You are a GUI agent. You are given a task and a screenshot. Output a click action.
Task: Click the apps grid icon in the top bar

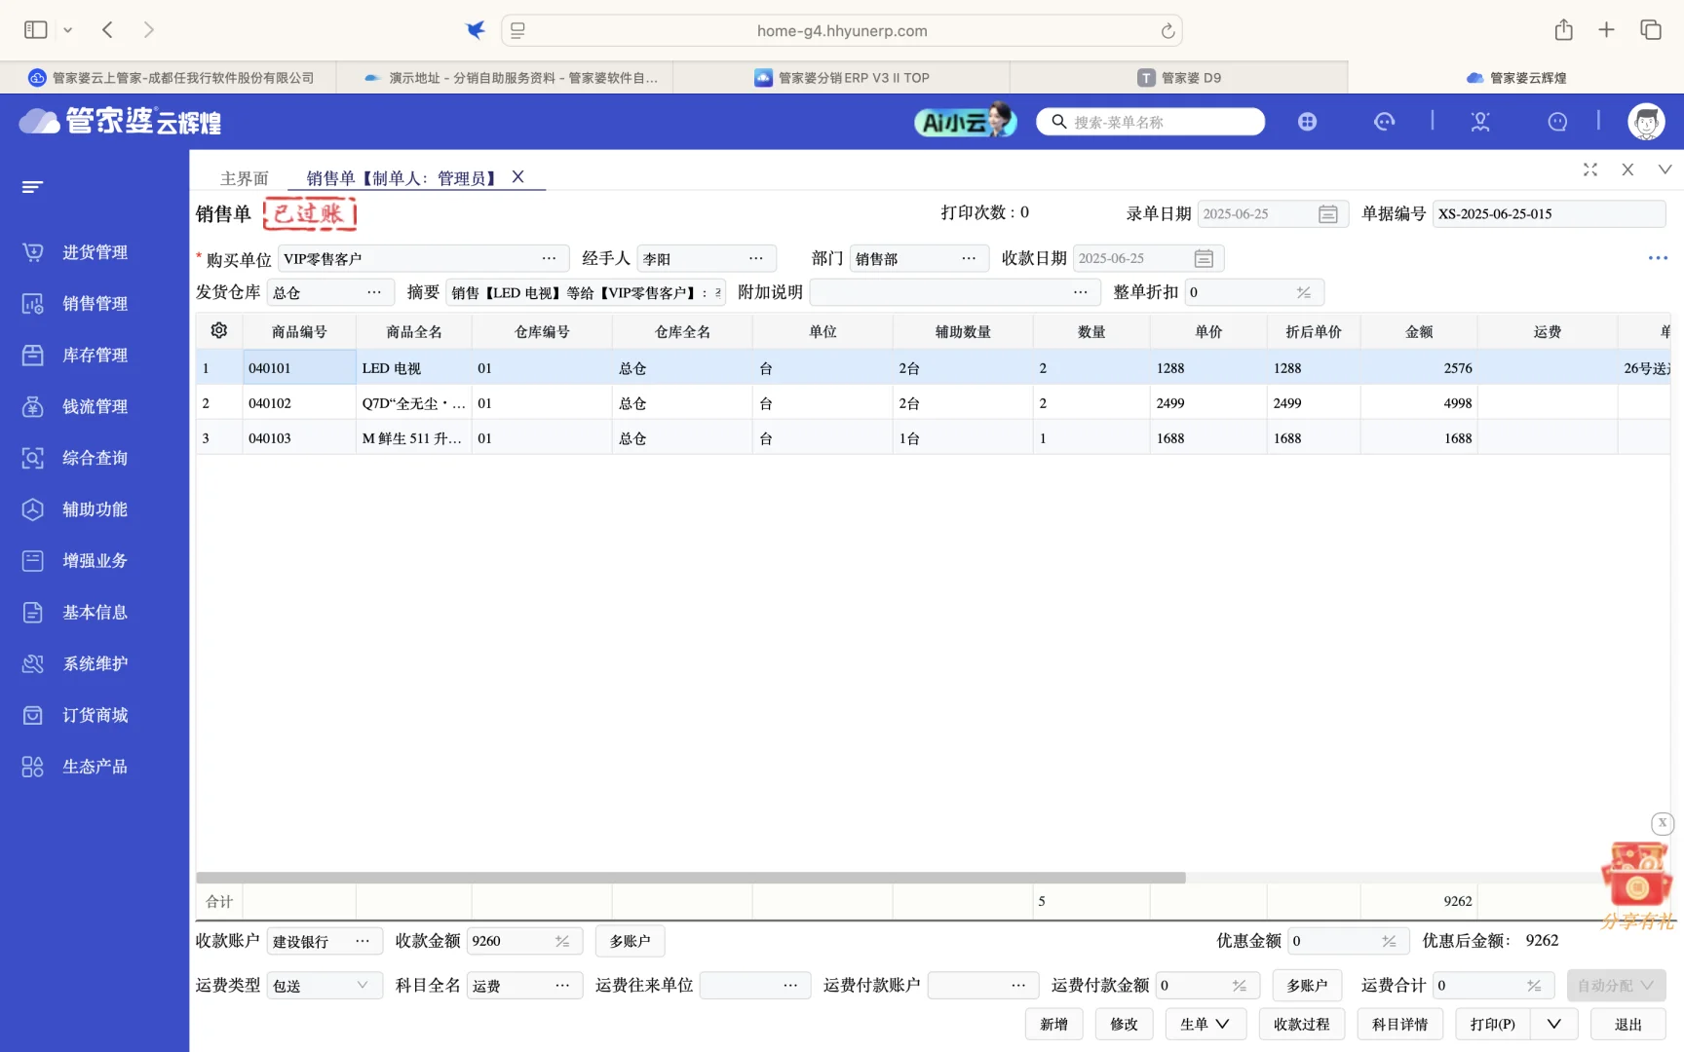[1307, 121]
